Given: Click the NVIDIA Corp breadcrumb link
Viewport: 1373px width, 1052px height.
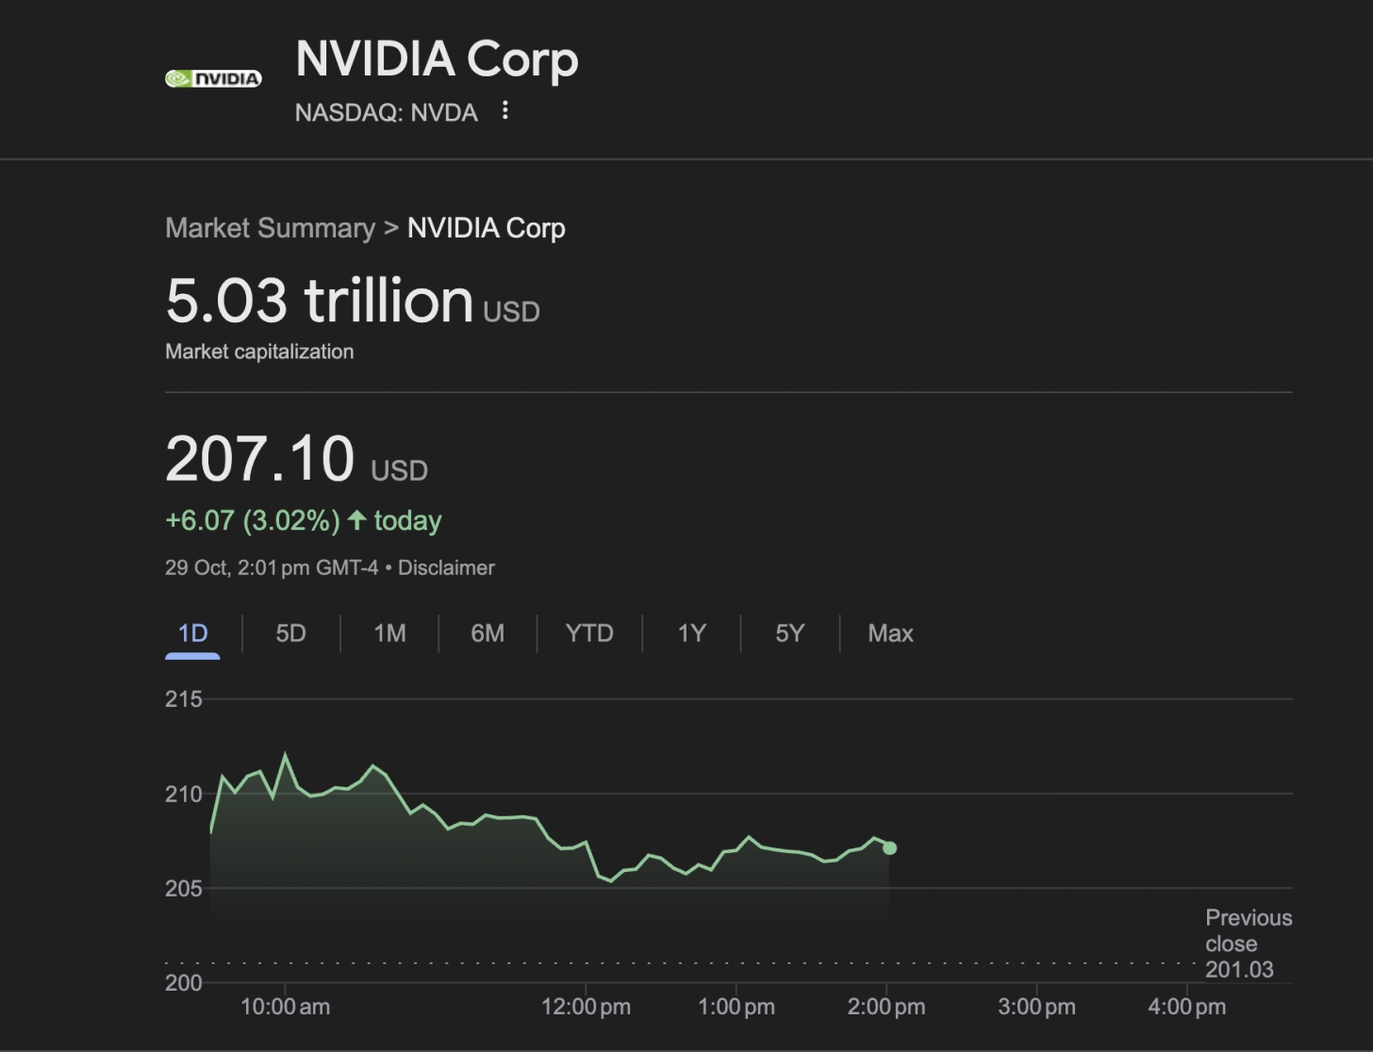Looking at the screenshot, I should [486, 227].
